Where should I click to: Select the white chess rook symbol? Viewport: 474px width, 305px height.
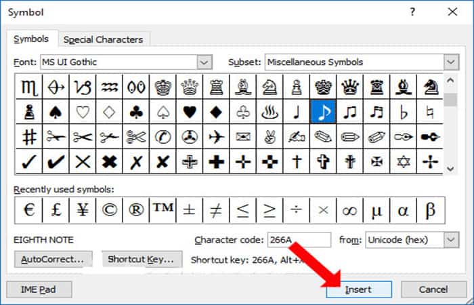coord(216,87)
